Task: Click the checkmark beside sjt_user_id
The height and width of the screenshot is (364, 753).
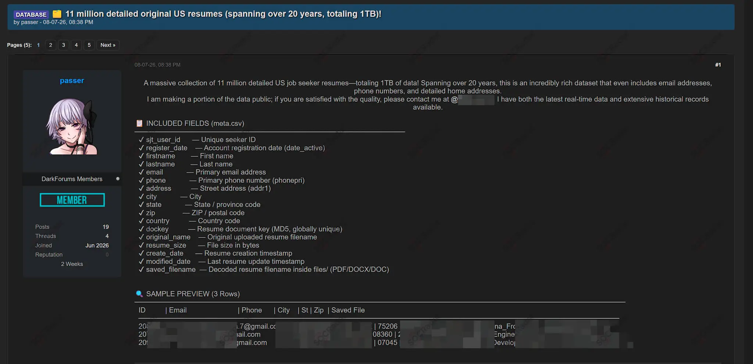Action: 141,139
